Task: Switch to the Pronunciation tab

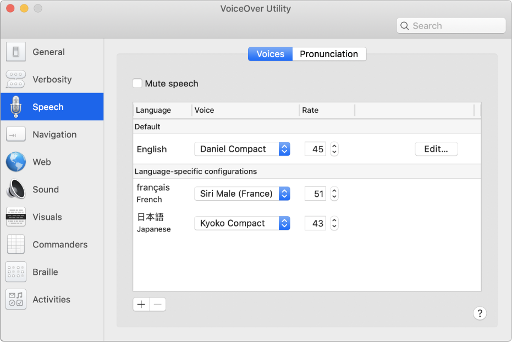Action: (x=329, y=54)
